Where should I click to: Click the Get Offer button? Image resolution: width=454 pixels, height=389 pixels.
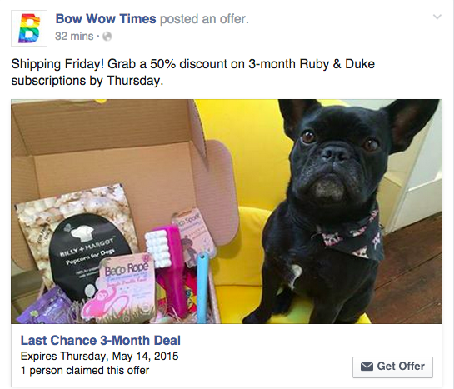(x=392, y=367)
